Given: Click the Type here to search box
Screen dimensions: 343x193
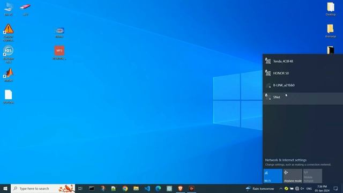Looking at the screenshot, I should pyautogui.click(x=43, y=189).
